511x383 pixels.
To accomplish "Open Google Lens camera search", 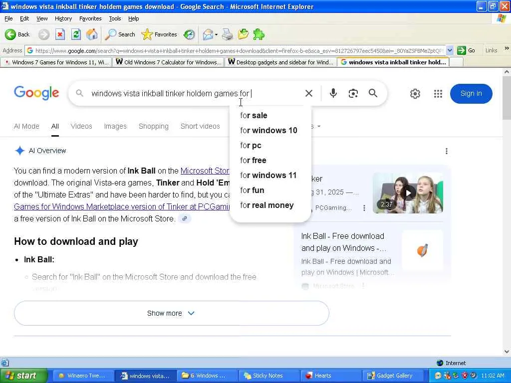I will pyautogui.click(x=353, y=93).
